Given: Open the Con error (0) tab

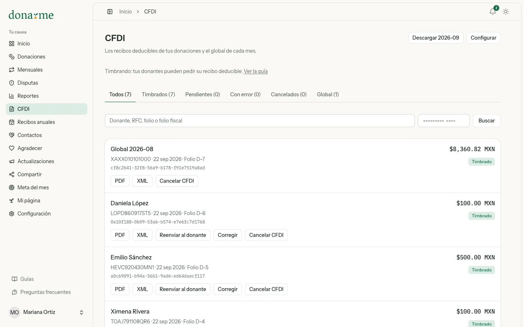Looking at the screenshot, I should coord(245,94).
